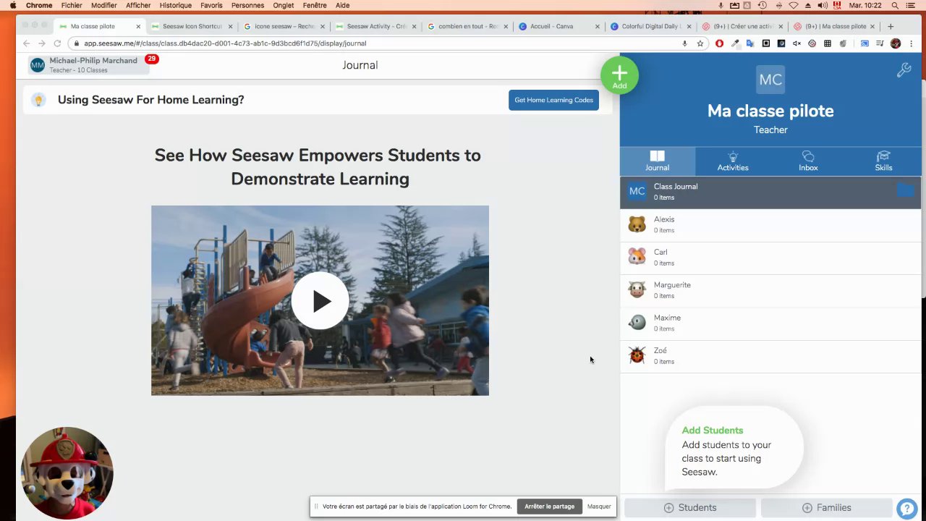The image size is (926, 521).
Task: Switch to the icone seesaw Google tab
Action: tap(284, 27)
